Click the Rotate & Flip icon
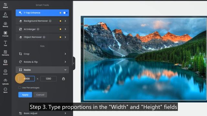 (x=20, y=62)
